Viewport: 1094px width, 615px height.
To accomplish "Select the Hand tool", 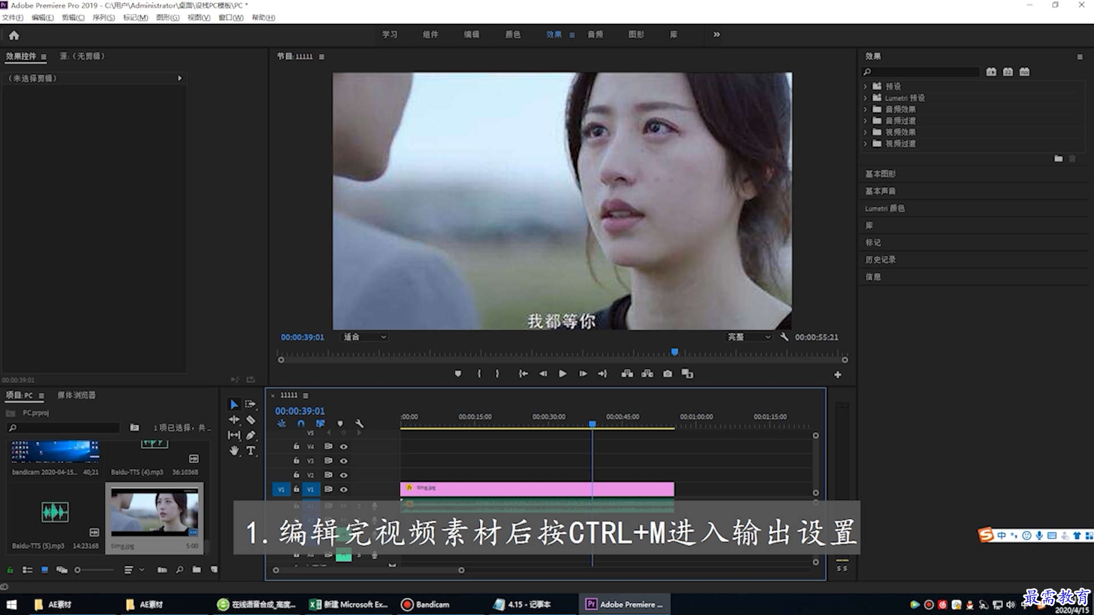I will 234,450.
